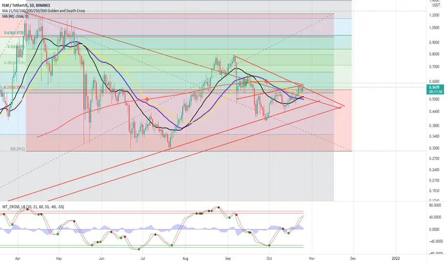Screen dimensions: 446x263
Task: Click the Dec label on time axis
Action: pyautogui.click(x=353, y=258)
